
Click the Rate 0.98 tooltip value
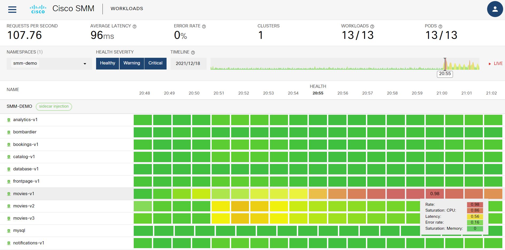475,204
